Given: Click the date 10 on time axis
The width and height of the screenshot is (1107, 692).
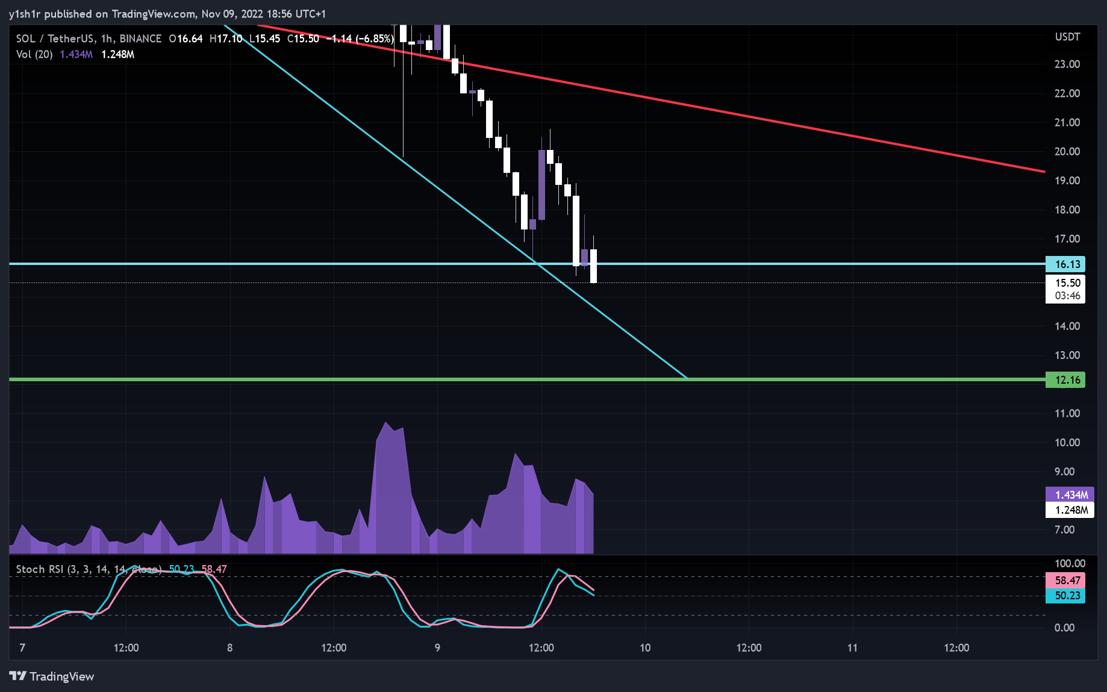Looking at the screenshot, I should (x=645, y=648).
